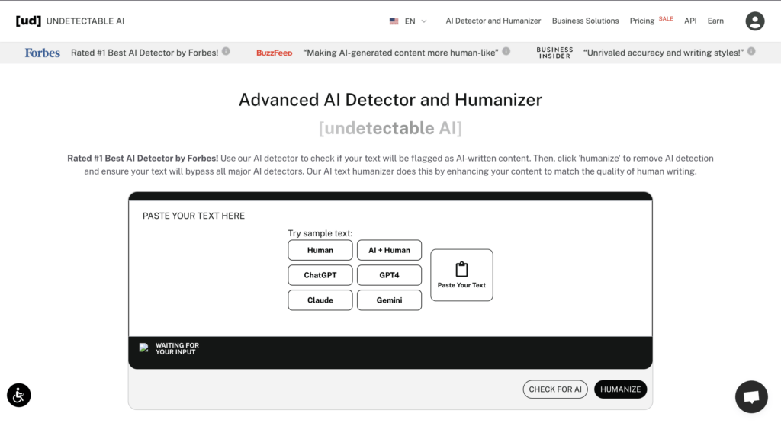Load the Claude sample text
This screenshot has height=423, width=781.
click(x=320, y=300)
